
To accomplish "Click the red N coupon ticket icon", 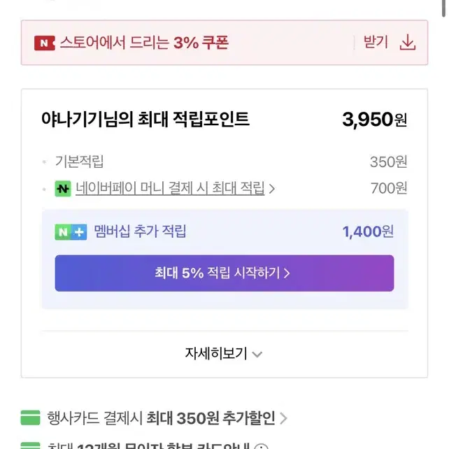I will [x=45, y=43].
